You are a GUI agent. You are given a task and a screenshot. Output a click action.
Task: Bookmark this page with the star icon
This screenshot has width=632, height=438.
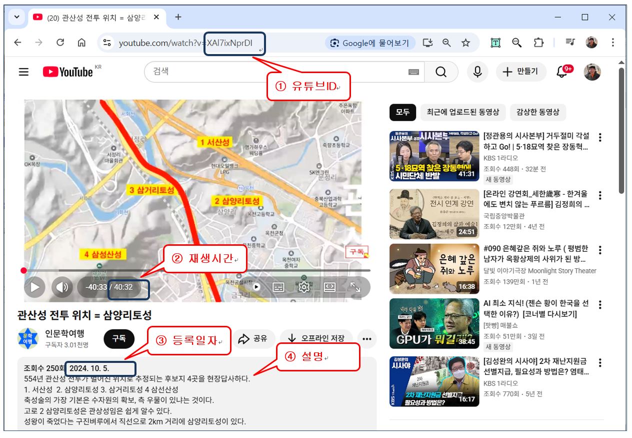465,43
